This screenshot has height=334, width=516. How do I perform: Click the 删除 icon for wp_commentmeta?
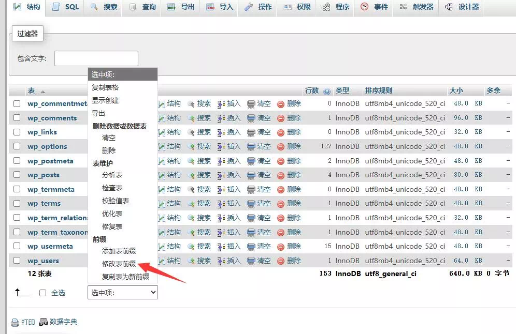click(281, 104)
